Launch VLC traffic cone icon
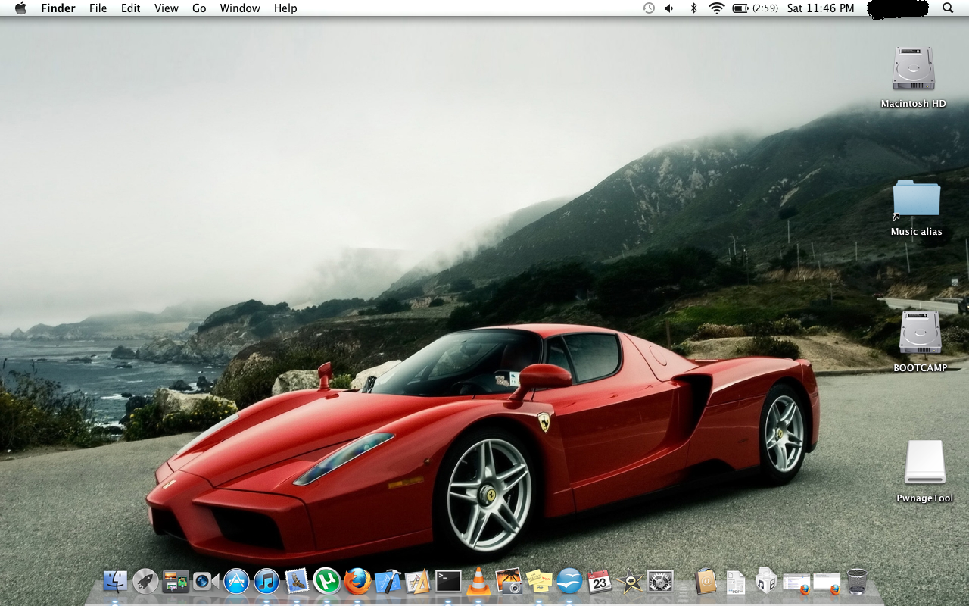The image size is (969, 606). 478,582
